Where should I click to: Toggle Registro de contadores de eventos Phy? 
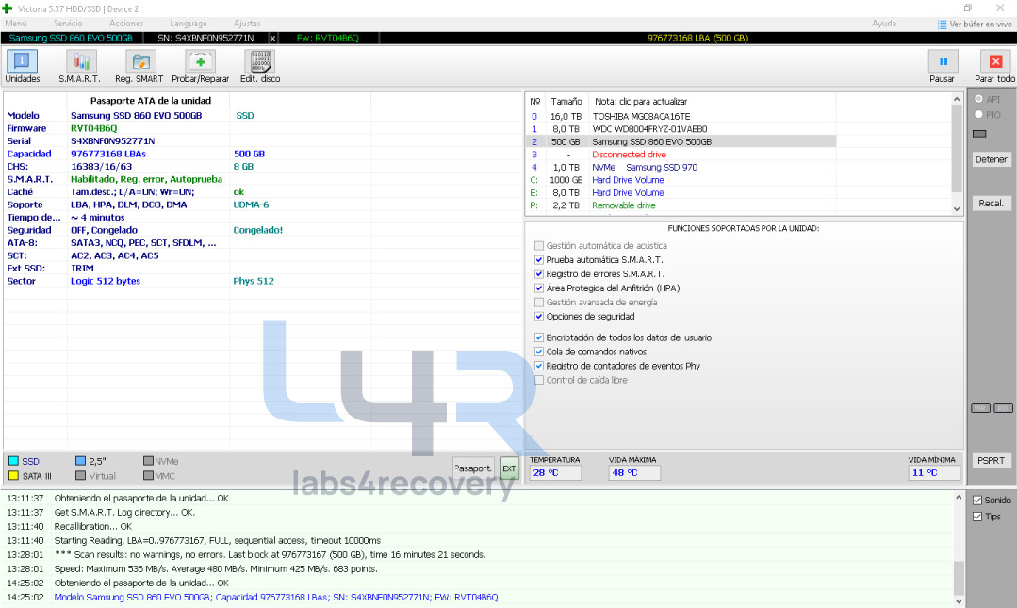pyautogui.click(x=539, y=366)
